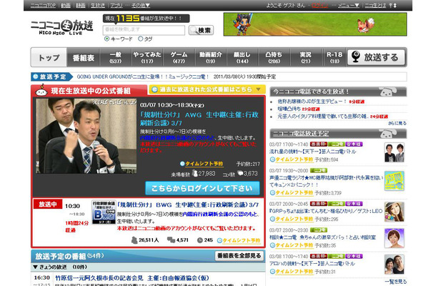
Task: Click the 検索 search button
Action: click(x=201, y=30)
